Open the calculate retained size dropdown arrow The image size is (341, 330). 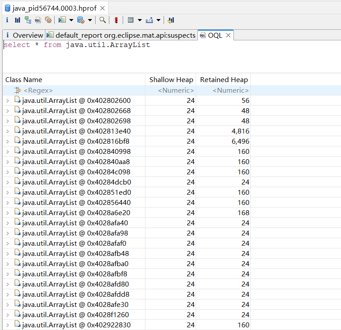pyautogui.click(x=140, y=20)
